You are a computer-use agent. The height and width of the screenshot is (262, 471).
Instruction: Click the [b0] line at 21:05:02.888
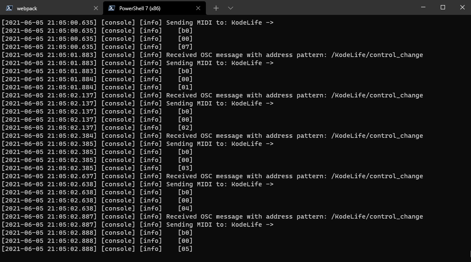click(97, 233)
